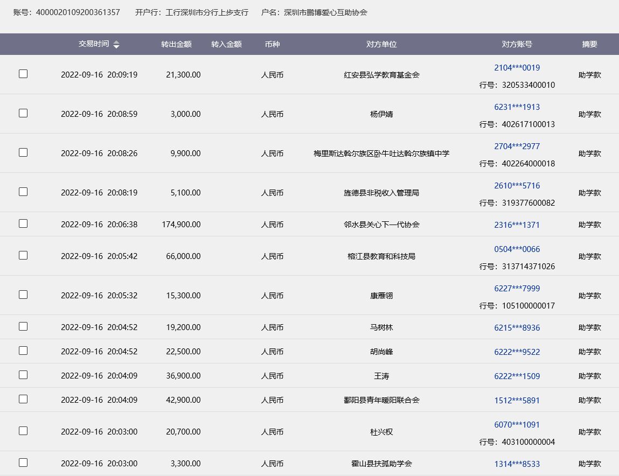Open 马树林's account 6215***8936

[517, 328]
